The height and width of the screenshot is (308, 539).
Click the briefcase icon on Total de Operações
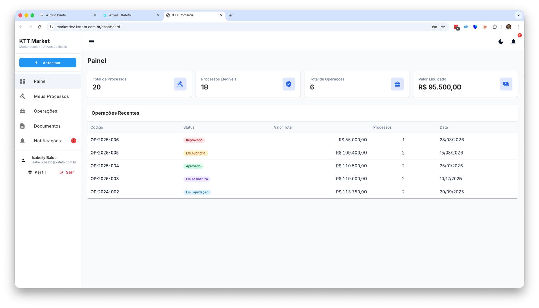[397, 84]
